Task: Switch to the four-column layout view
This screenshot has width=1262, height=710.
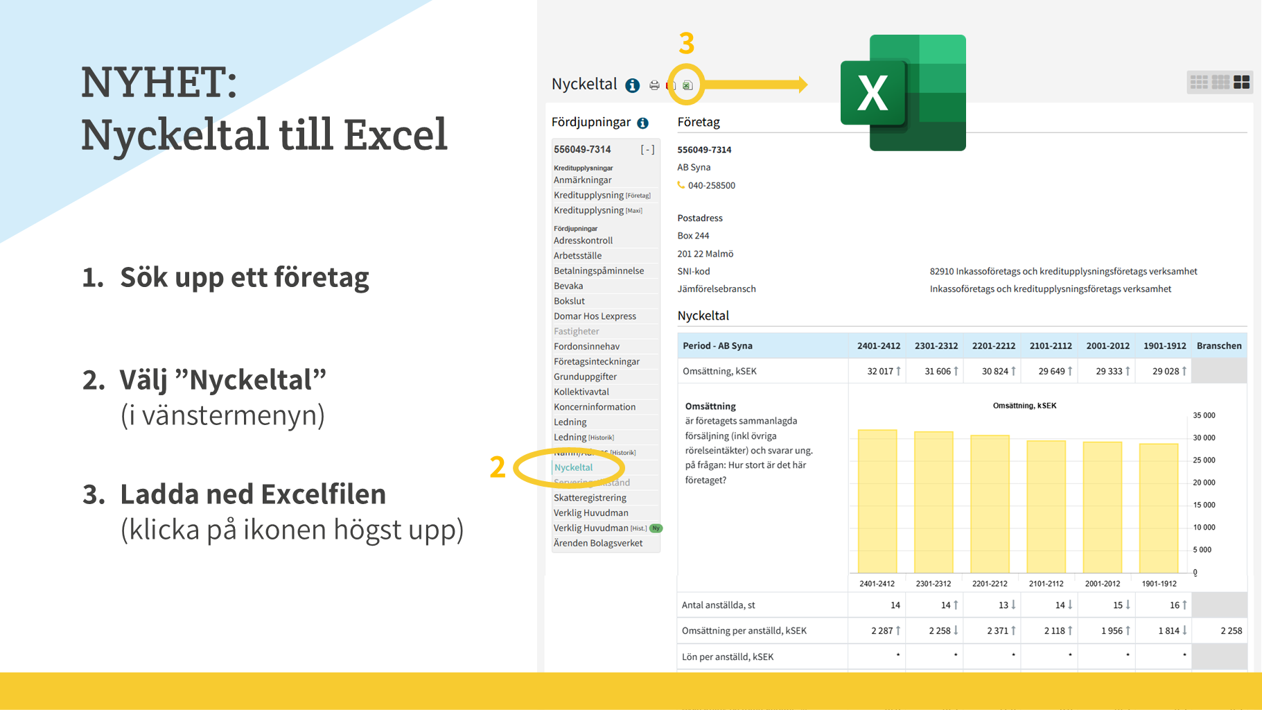Action: click(x=1199, y=83)
